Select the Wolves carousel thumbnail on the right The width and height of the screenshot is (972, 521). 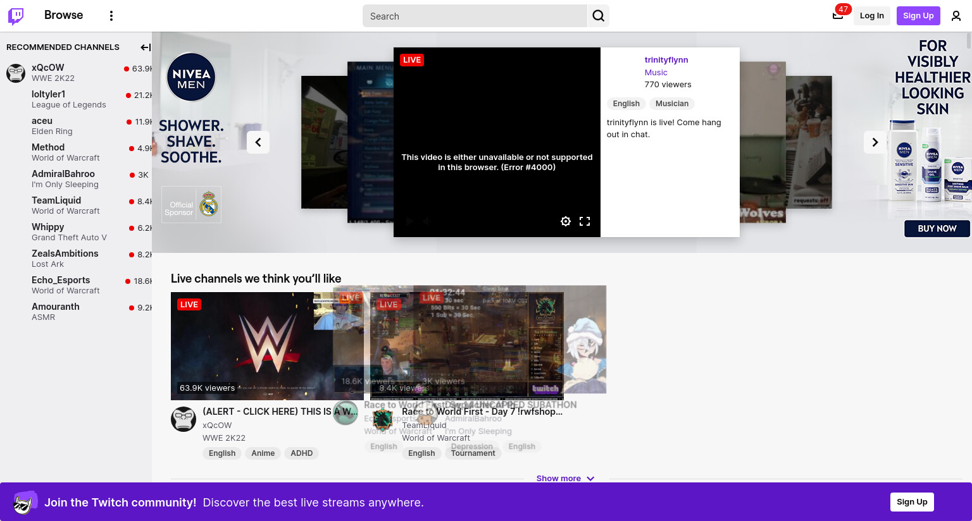tap(763, 142)
